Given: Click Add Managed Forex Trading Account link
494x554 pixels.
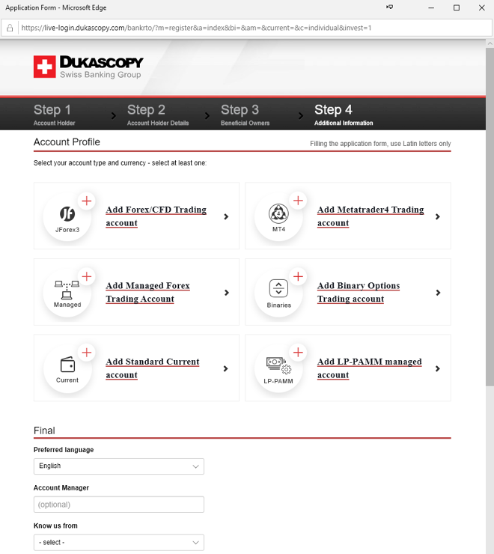Looking at the screenshot, I should (x=147, y=292).
